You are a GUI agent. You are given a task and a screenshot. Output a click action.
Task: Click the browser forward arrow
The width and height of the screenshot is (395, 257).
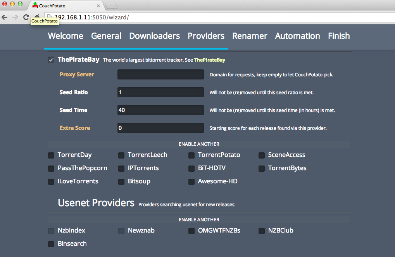16,17
